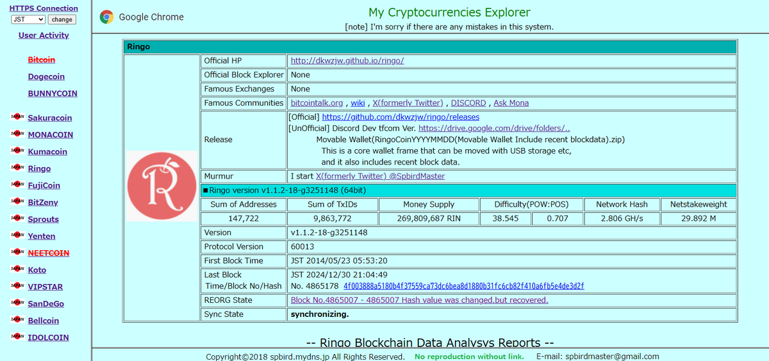Click the Japan flag icon beside Yenten
Image resolution: width=769 pixels, height=361 pixels.
pos(17,236)
